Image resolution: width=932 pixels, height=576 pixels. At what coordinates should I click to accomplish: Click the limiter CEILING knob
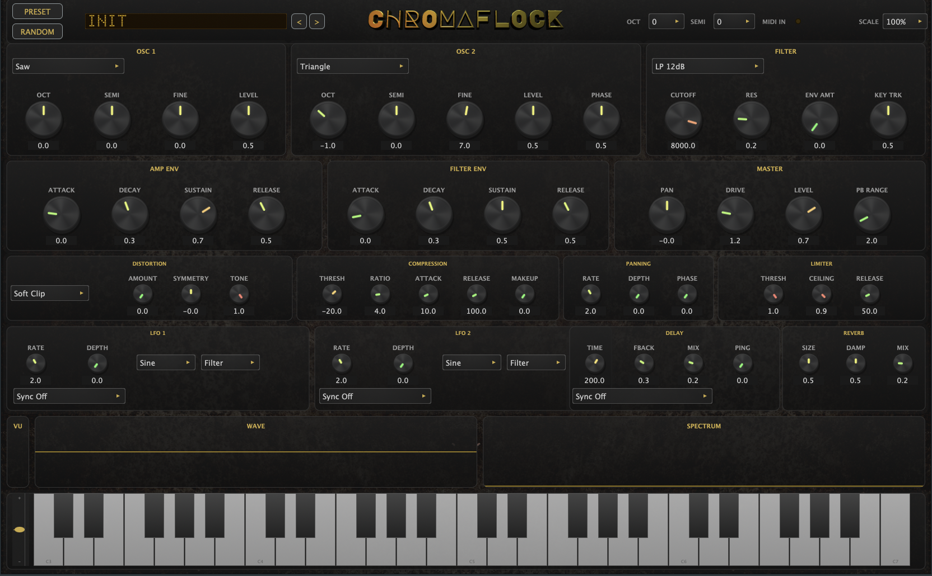pyautogui.click(x=821, y=294)
